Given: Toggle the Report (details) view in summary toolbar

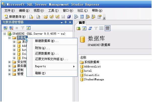Looking at the screenshot, I should tap(107, 28).
